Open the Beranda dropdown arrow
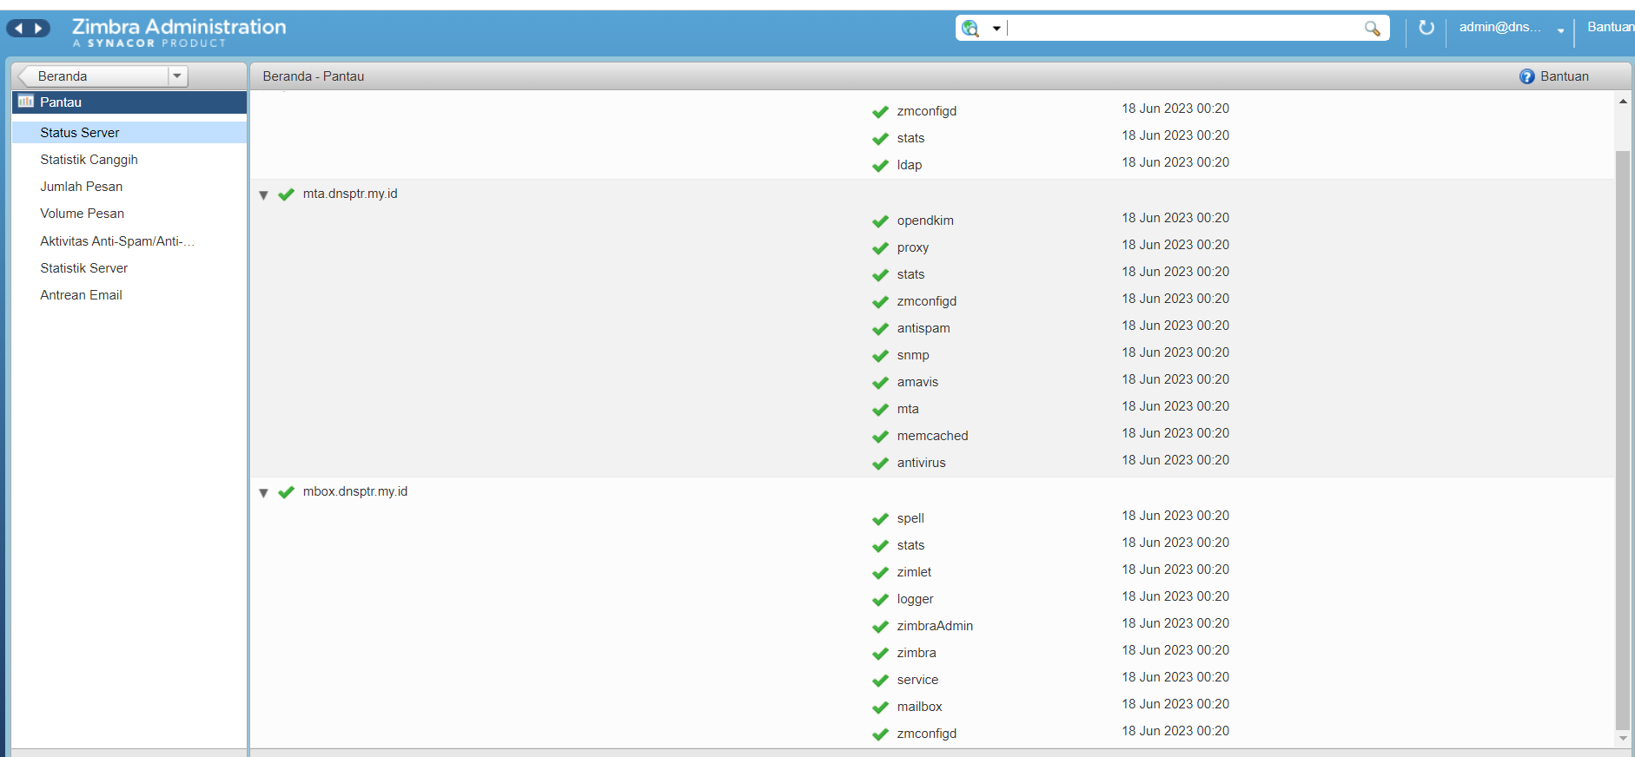The image size is (1635, 757). click(x=177, y=76)
